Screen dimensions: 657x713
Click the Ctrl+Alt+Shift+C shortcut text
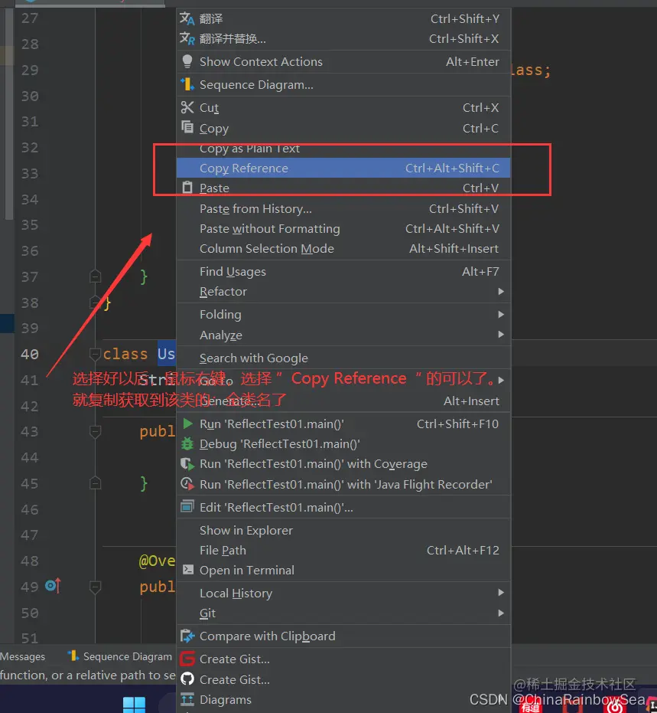pos(452,168)
